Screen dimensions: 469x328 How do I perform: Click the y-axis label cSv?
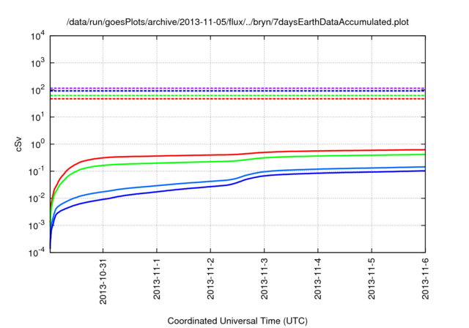pos(18,144)
